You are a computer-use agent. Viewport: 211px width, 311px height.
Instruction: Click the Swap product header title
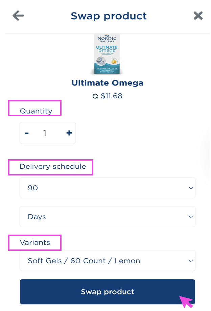tap(109, 16)
